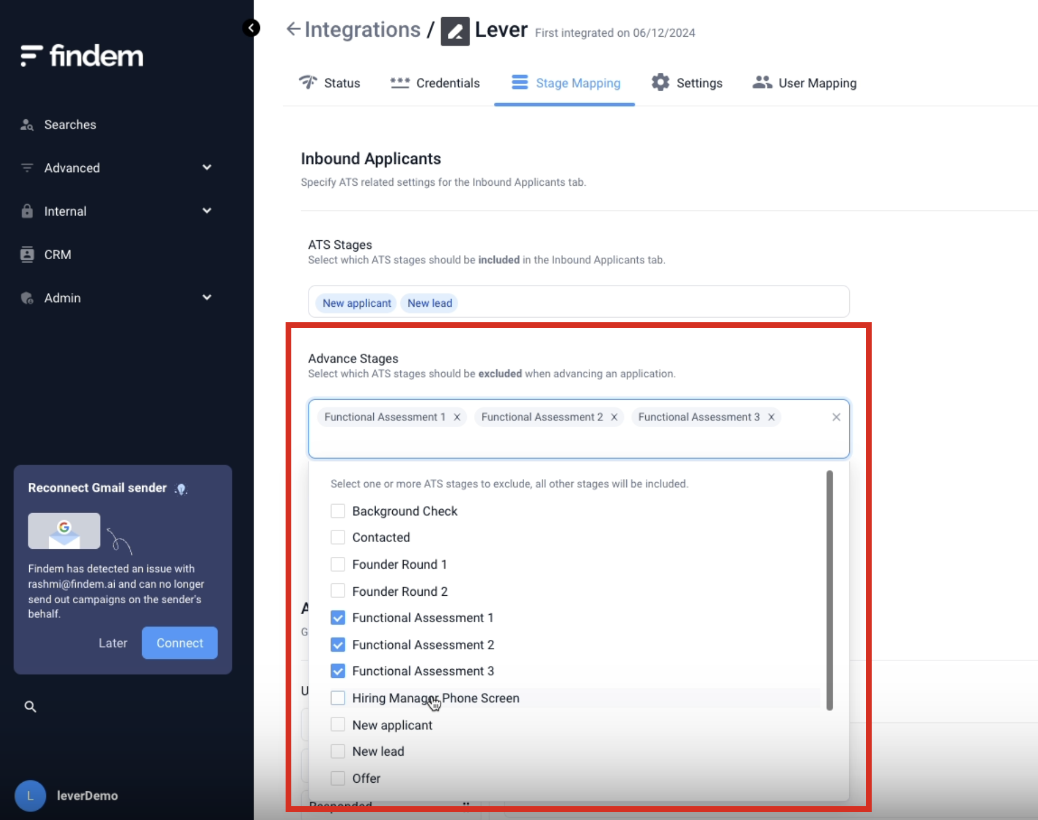Image resolution: width=1038 pixels, height=820 pixels.
Task: Expand the Internal sidebar menu chevron
Action: point(207,210)
